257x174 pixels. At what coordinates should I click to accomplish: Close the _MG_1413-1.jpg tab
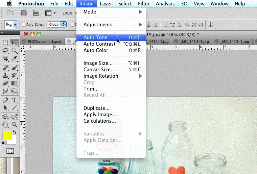point(216,42)
